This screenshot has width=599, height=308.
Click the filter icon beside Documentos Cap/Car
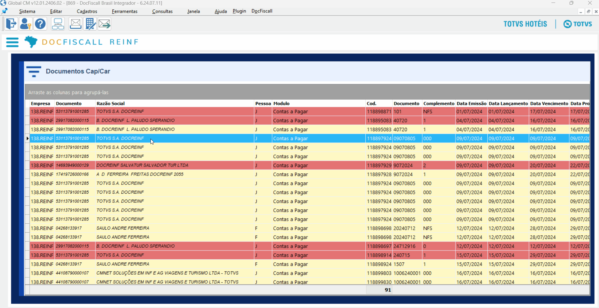point(34,72)
